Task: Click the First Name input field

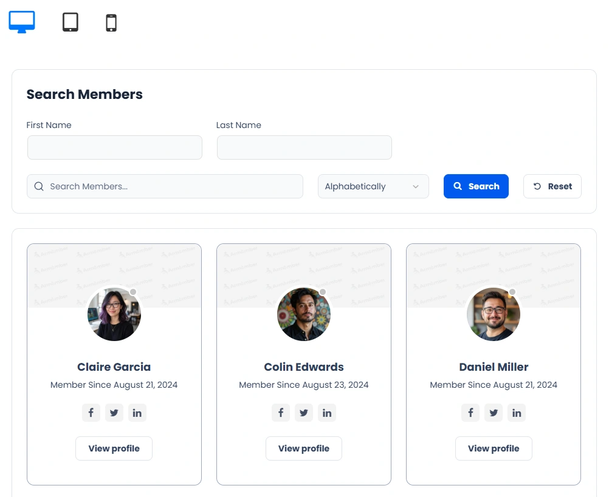Action: coord(115,147)
